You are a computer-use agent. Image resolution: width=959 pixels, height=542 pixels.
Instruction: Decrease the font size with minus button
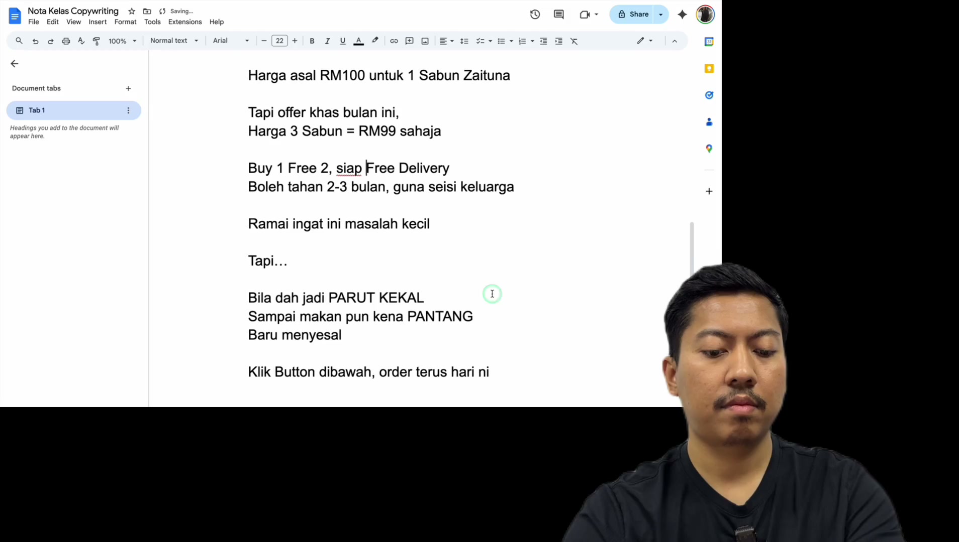[x=264, y=41]
